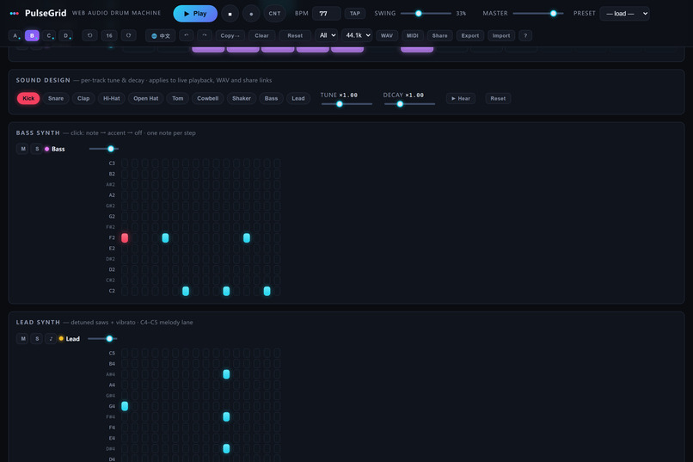Toggle the A#4 lead note
The height and width of the screenshot is (462, 693).
pyautogui.click(x=226, y=374)
